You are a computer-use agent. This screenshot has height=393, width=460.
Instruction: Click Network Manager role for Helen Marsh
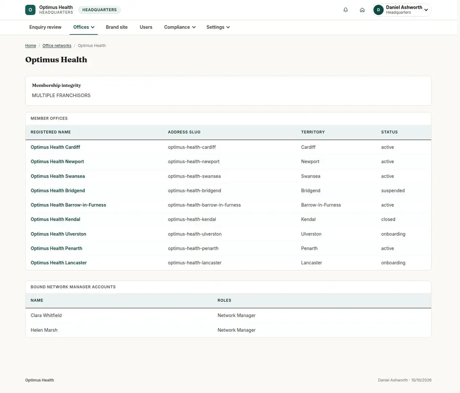(x=237, y=330)
